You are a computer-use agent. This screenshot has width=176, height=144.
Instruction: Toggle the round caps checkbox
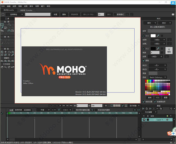pyautogui.click(x=144, y=61)
